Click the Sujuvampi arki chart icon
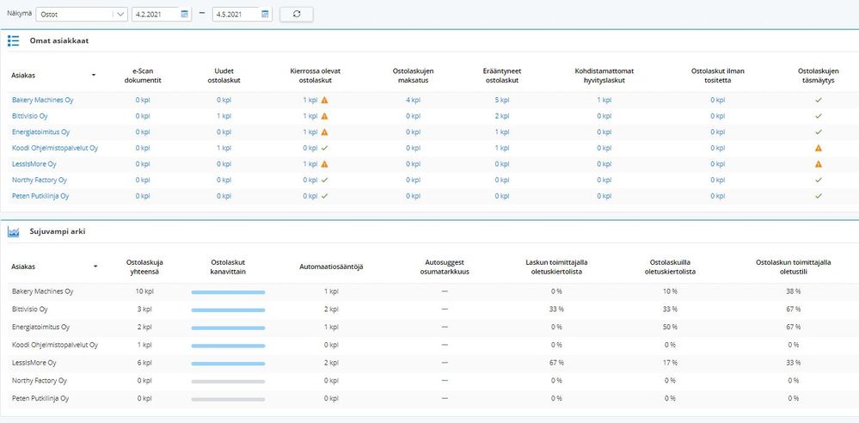The height and width of the screenshot is (423, 859). 14,232
